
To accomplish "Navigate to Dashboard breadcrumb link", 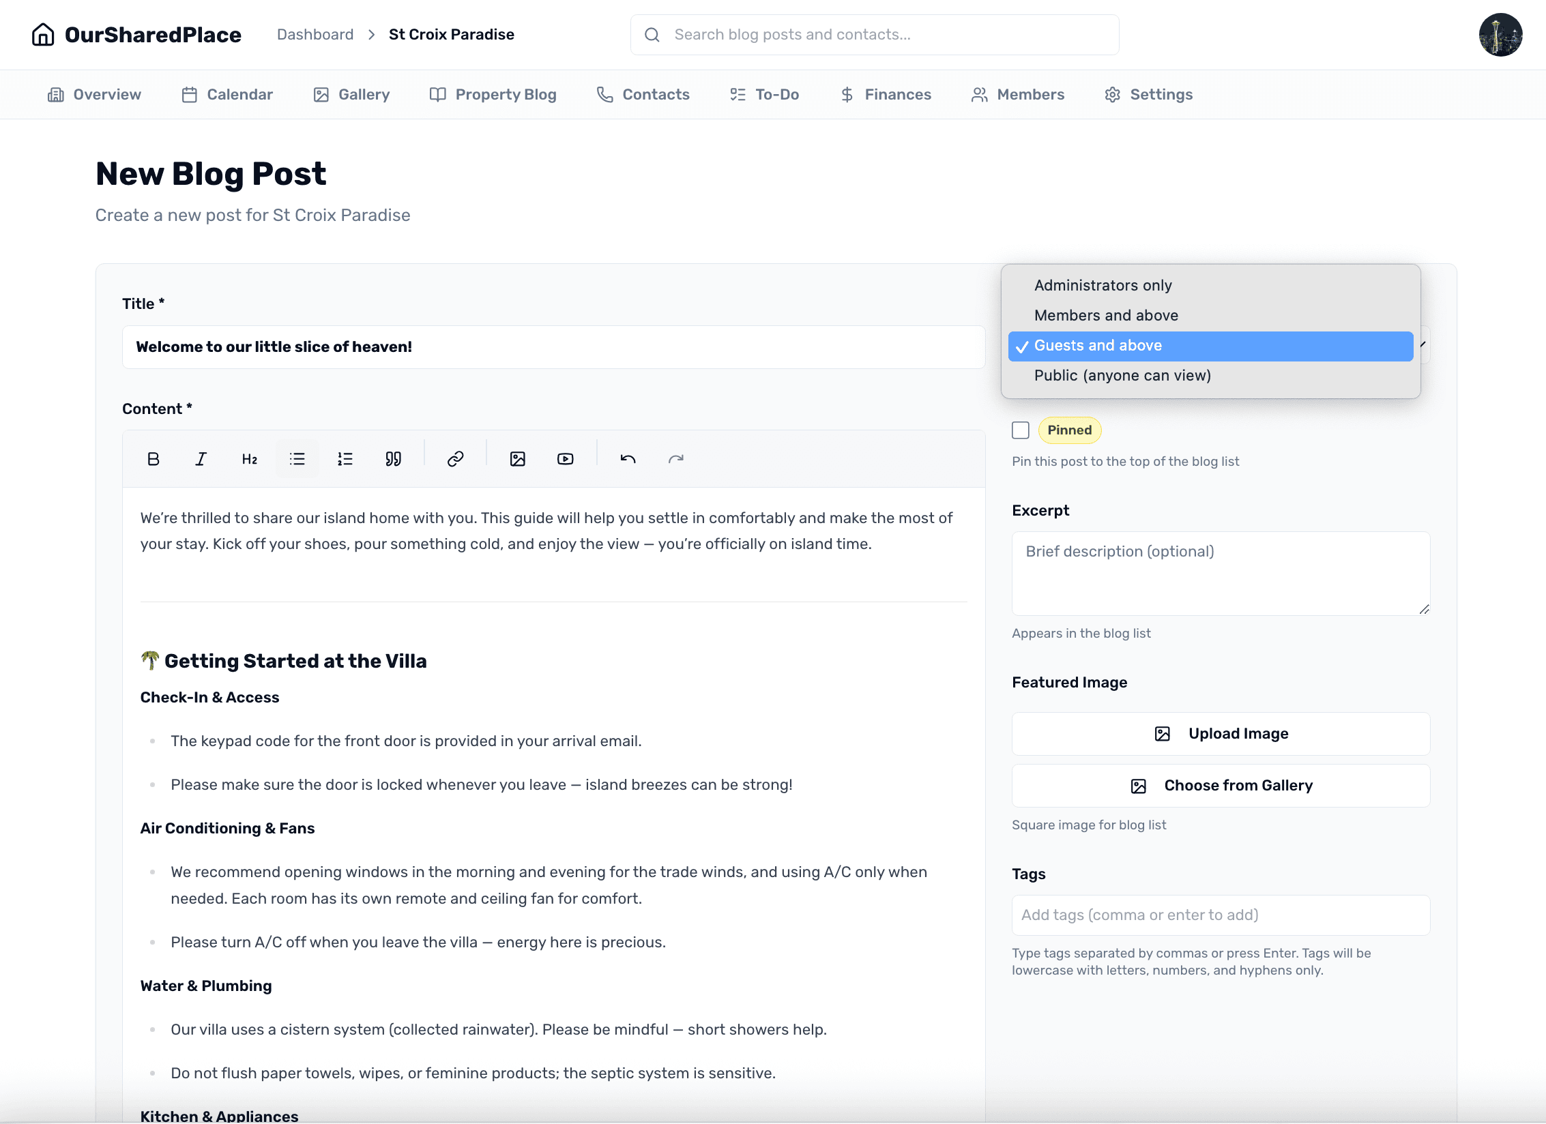I will pos(315,34).
